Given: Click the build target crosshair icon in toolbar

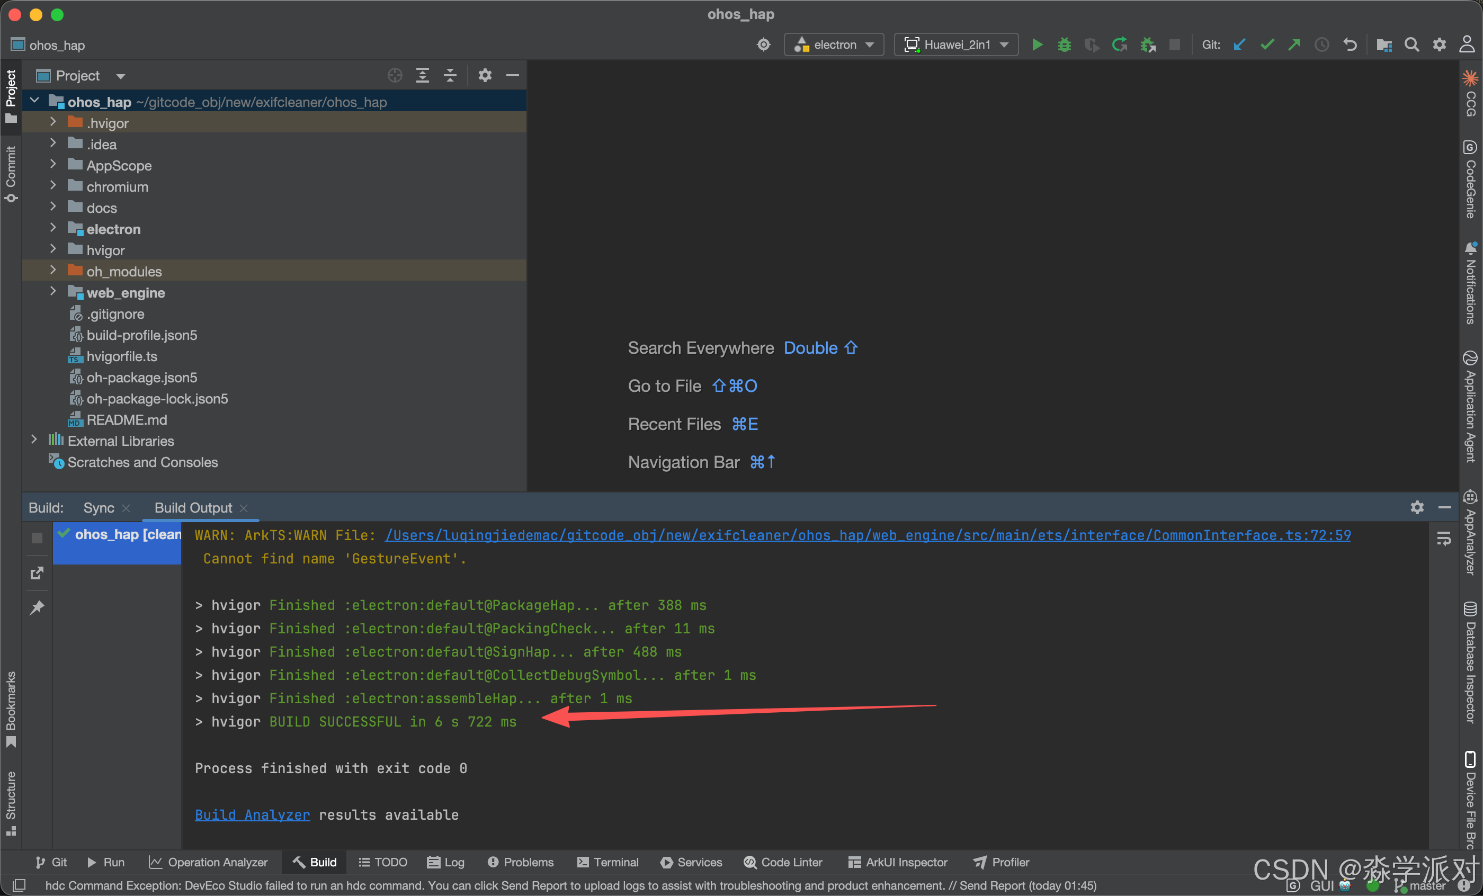Looking at the screenshot, I should (763, 44).
